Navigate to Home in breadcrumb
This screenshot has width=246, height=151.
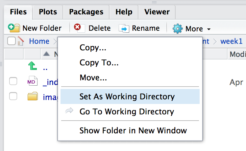(39, 41)
